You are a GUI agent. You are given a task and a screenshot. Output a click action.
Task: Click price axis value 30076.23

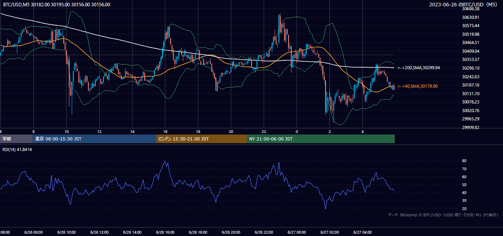tap(471, 102)
